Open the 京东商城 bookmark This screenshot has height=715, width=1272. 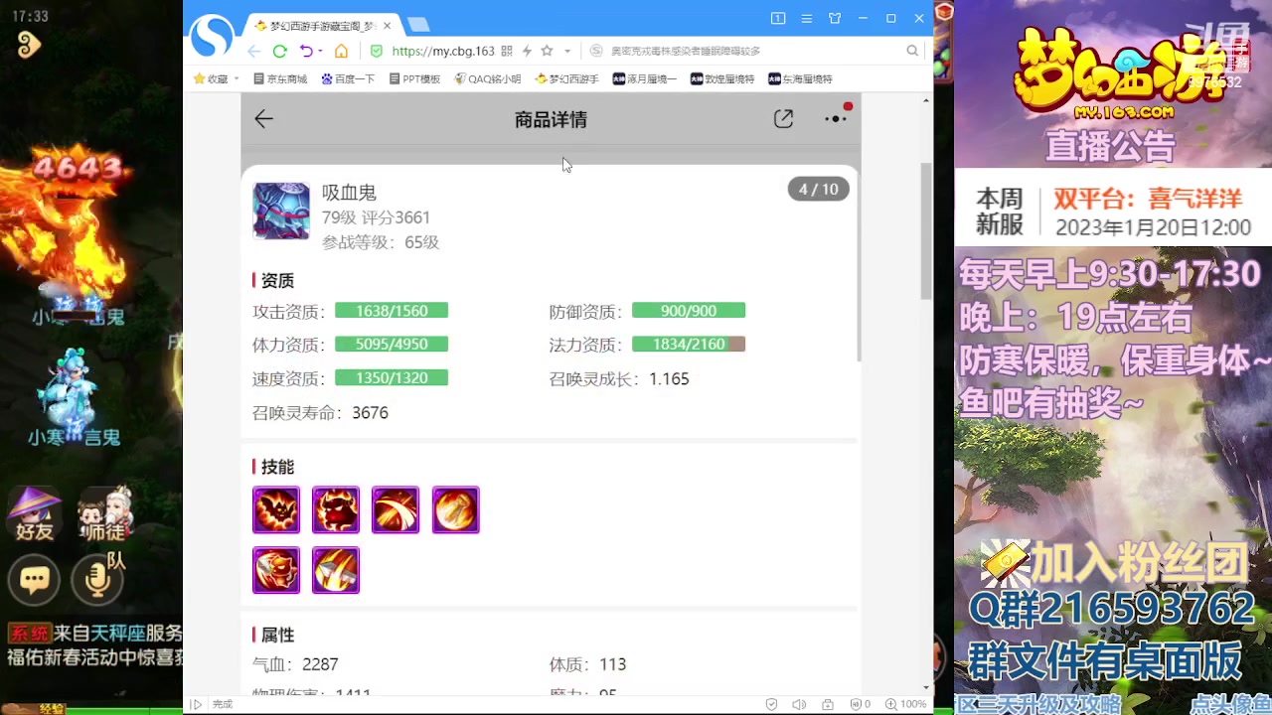click(x=281, y=78)
